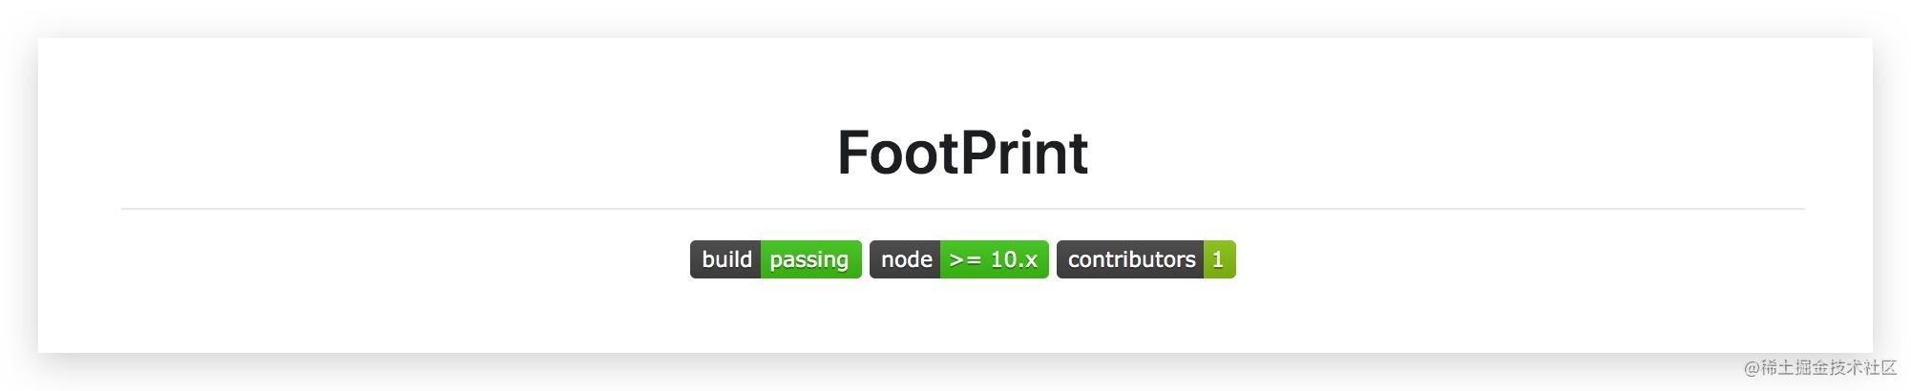
Task: Select the contributors count badge
Action: click(x=1145, y=259)
